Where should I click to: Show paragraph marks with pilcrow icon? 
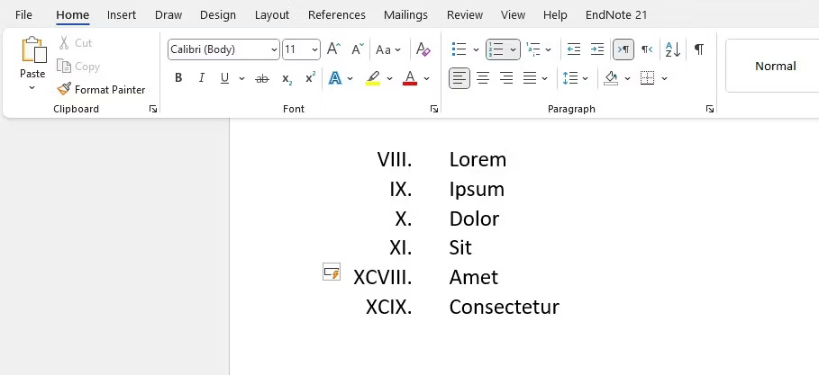point(699,49)
